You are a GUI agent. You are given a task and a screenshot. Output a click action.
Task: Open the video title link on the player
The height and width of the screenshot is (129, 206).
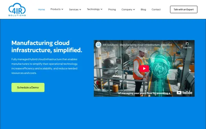tap(137, 45)
